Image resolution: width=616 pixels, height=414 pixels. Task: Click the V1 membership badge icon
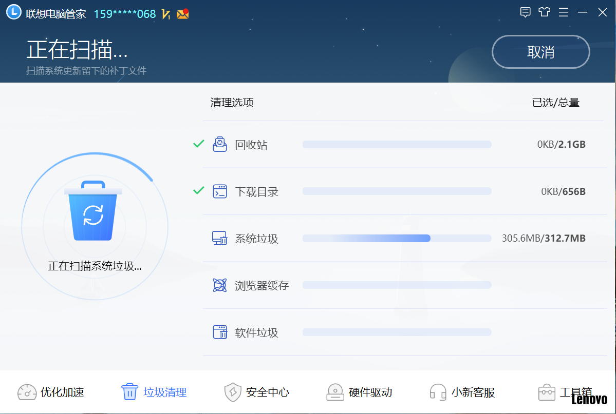pyautogui.click(x=165, y=14)
